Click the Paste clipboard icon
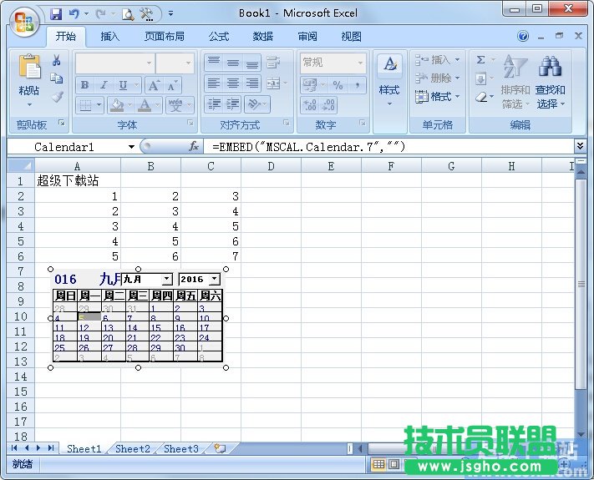 [x=29, y=68]
